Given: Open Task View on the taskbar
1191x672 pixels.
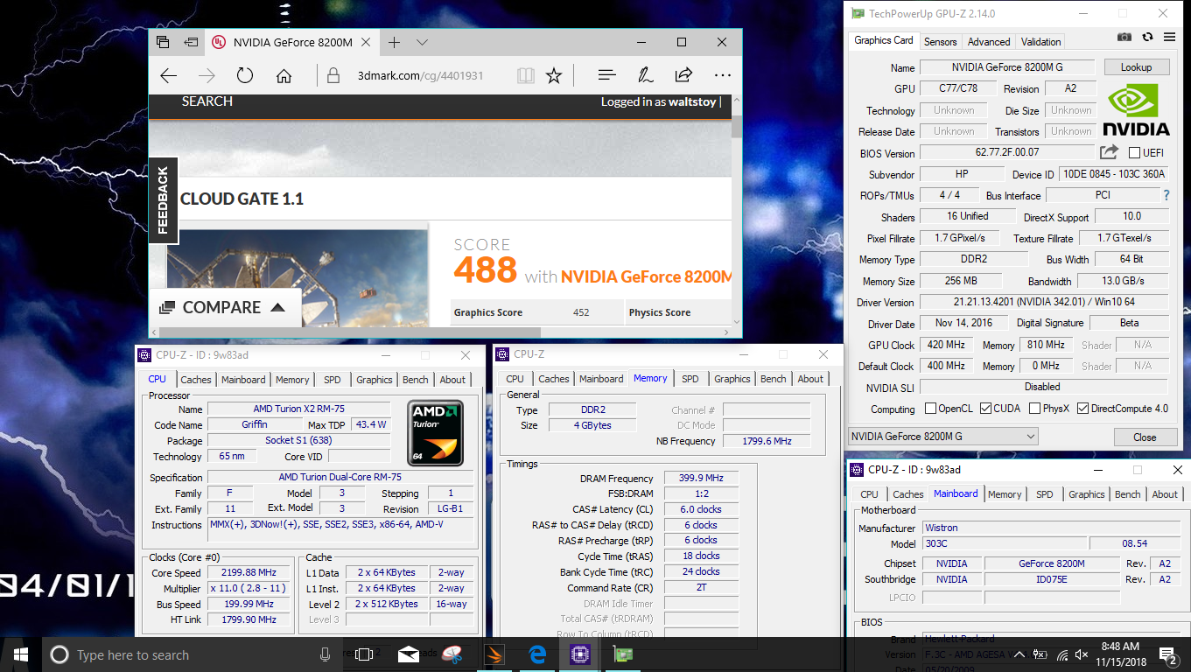Looking at the screenshot, I should tap(365, 654).
